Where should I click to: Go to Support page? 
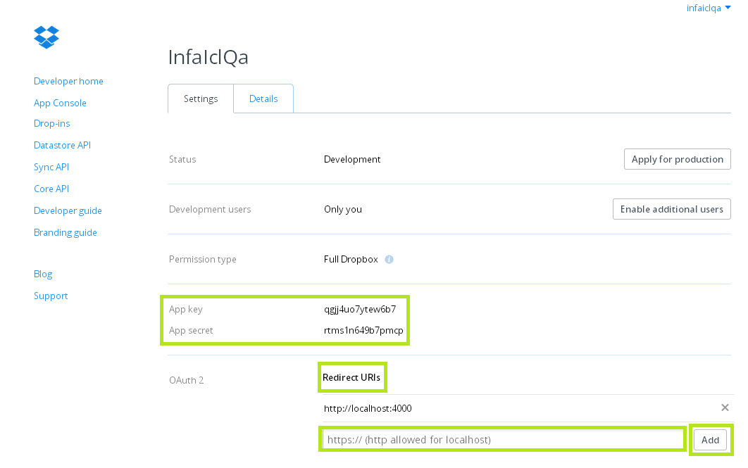(x=51, y=296)
